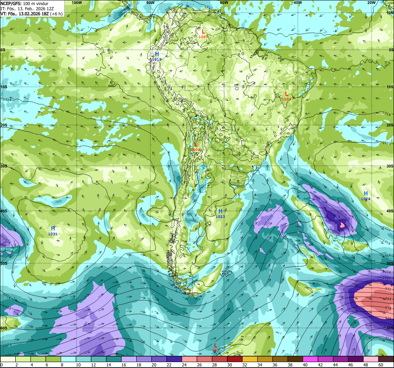Click the 100W longitude label
394x368 pixels.
coord(77,2)
